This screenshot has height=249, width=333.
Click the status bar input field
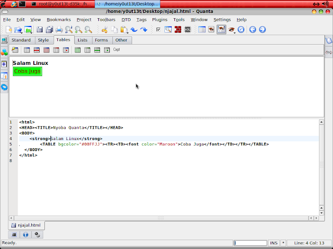click(x=250, y=243)
